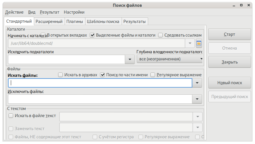Screen dimensions: 255x144
Task: Focus the 'Искать файлы' input field
Action: click(x=100, y=83)
